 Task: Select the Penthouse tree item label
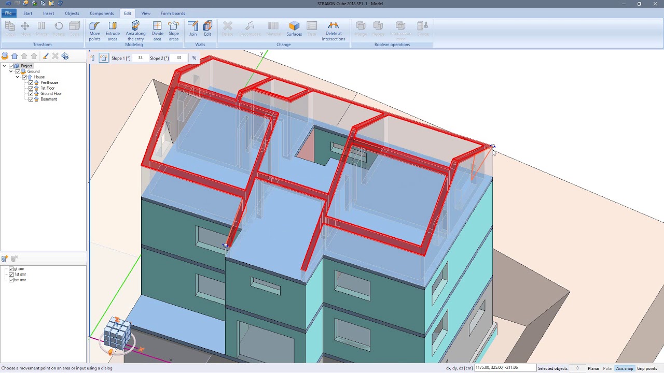(49, 83)
